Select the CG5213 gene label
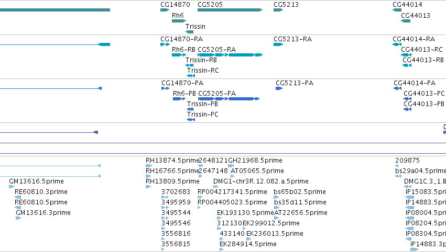446x252 pixels. pos(286,5)
